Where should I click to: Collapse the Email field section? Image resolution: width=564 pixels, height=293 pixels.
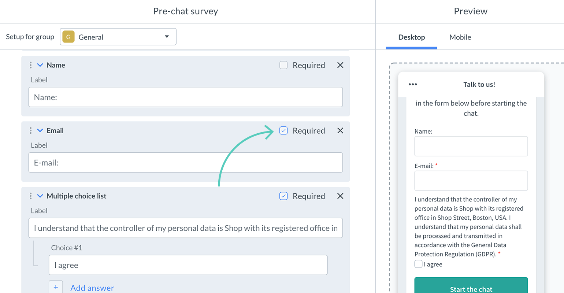[40, 131]
